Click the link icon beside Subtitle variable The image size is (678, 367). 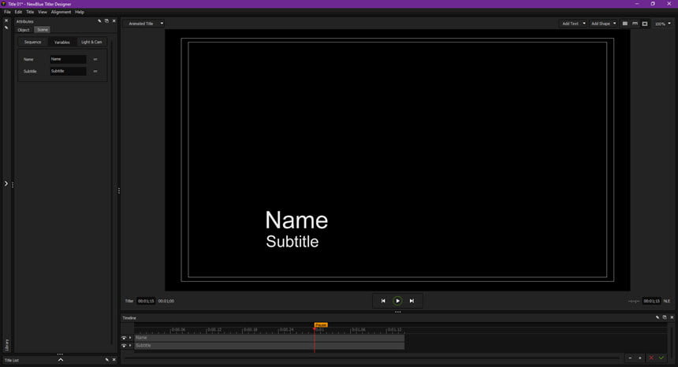coord(95,71)
